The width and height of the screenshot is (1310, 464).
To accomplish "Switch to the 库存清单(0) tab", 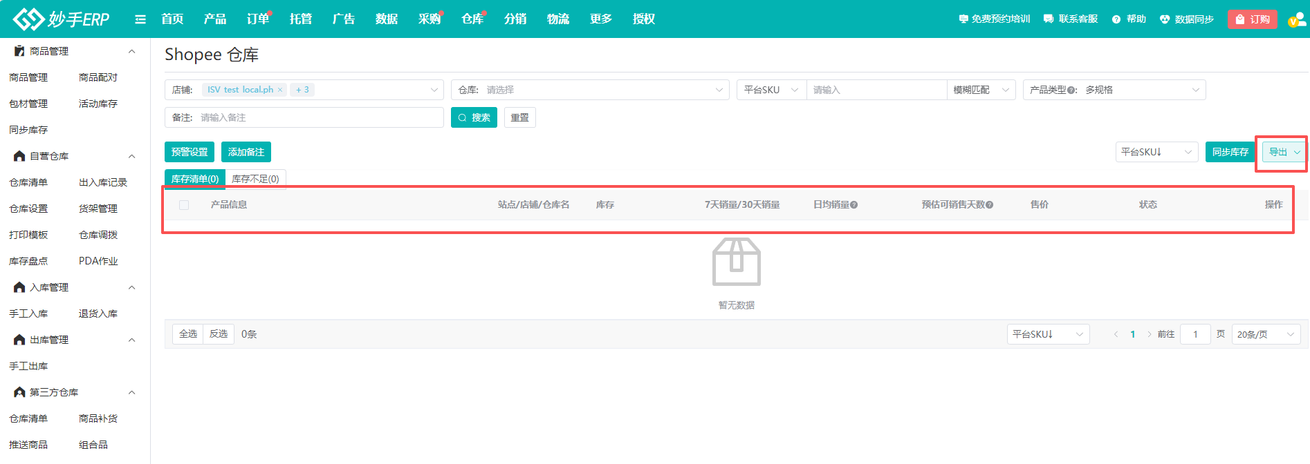I will pos(195,179).
